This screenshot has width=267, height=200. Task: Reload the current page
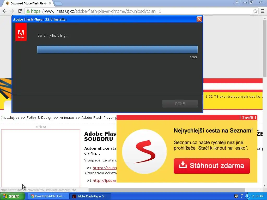pos(20,11)
